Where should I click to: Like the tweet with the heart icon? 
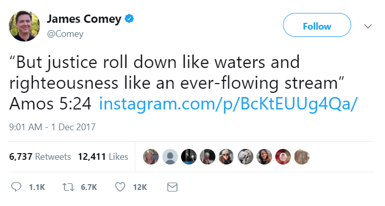(120, 187)
